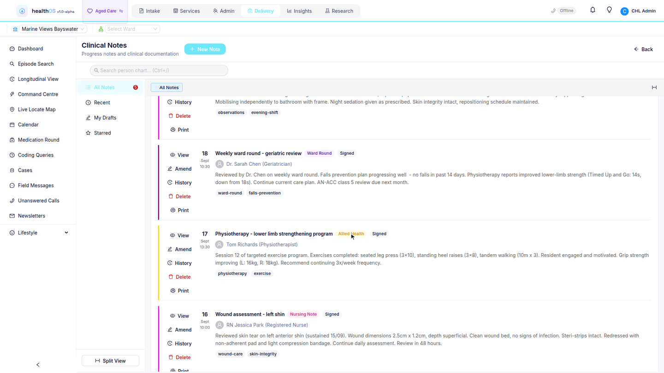The height and width of the screenshot is (373, 664).
Task: Select the Services tab
Action: point(186,11)
